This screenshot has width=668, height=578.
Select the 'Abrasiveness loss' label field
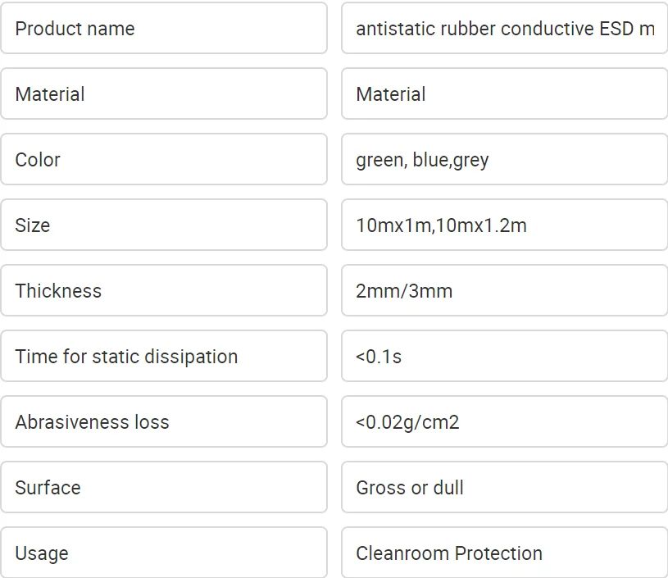164,422
